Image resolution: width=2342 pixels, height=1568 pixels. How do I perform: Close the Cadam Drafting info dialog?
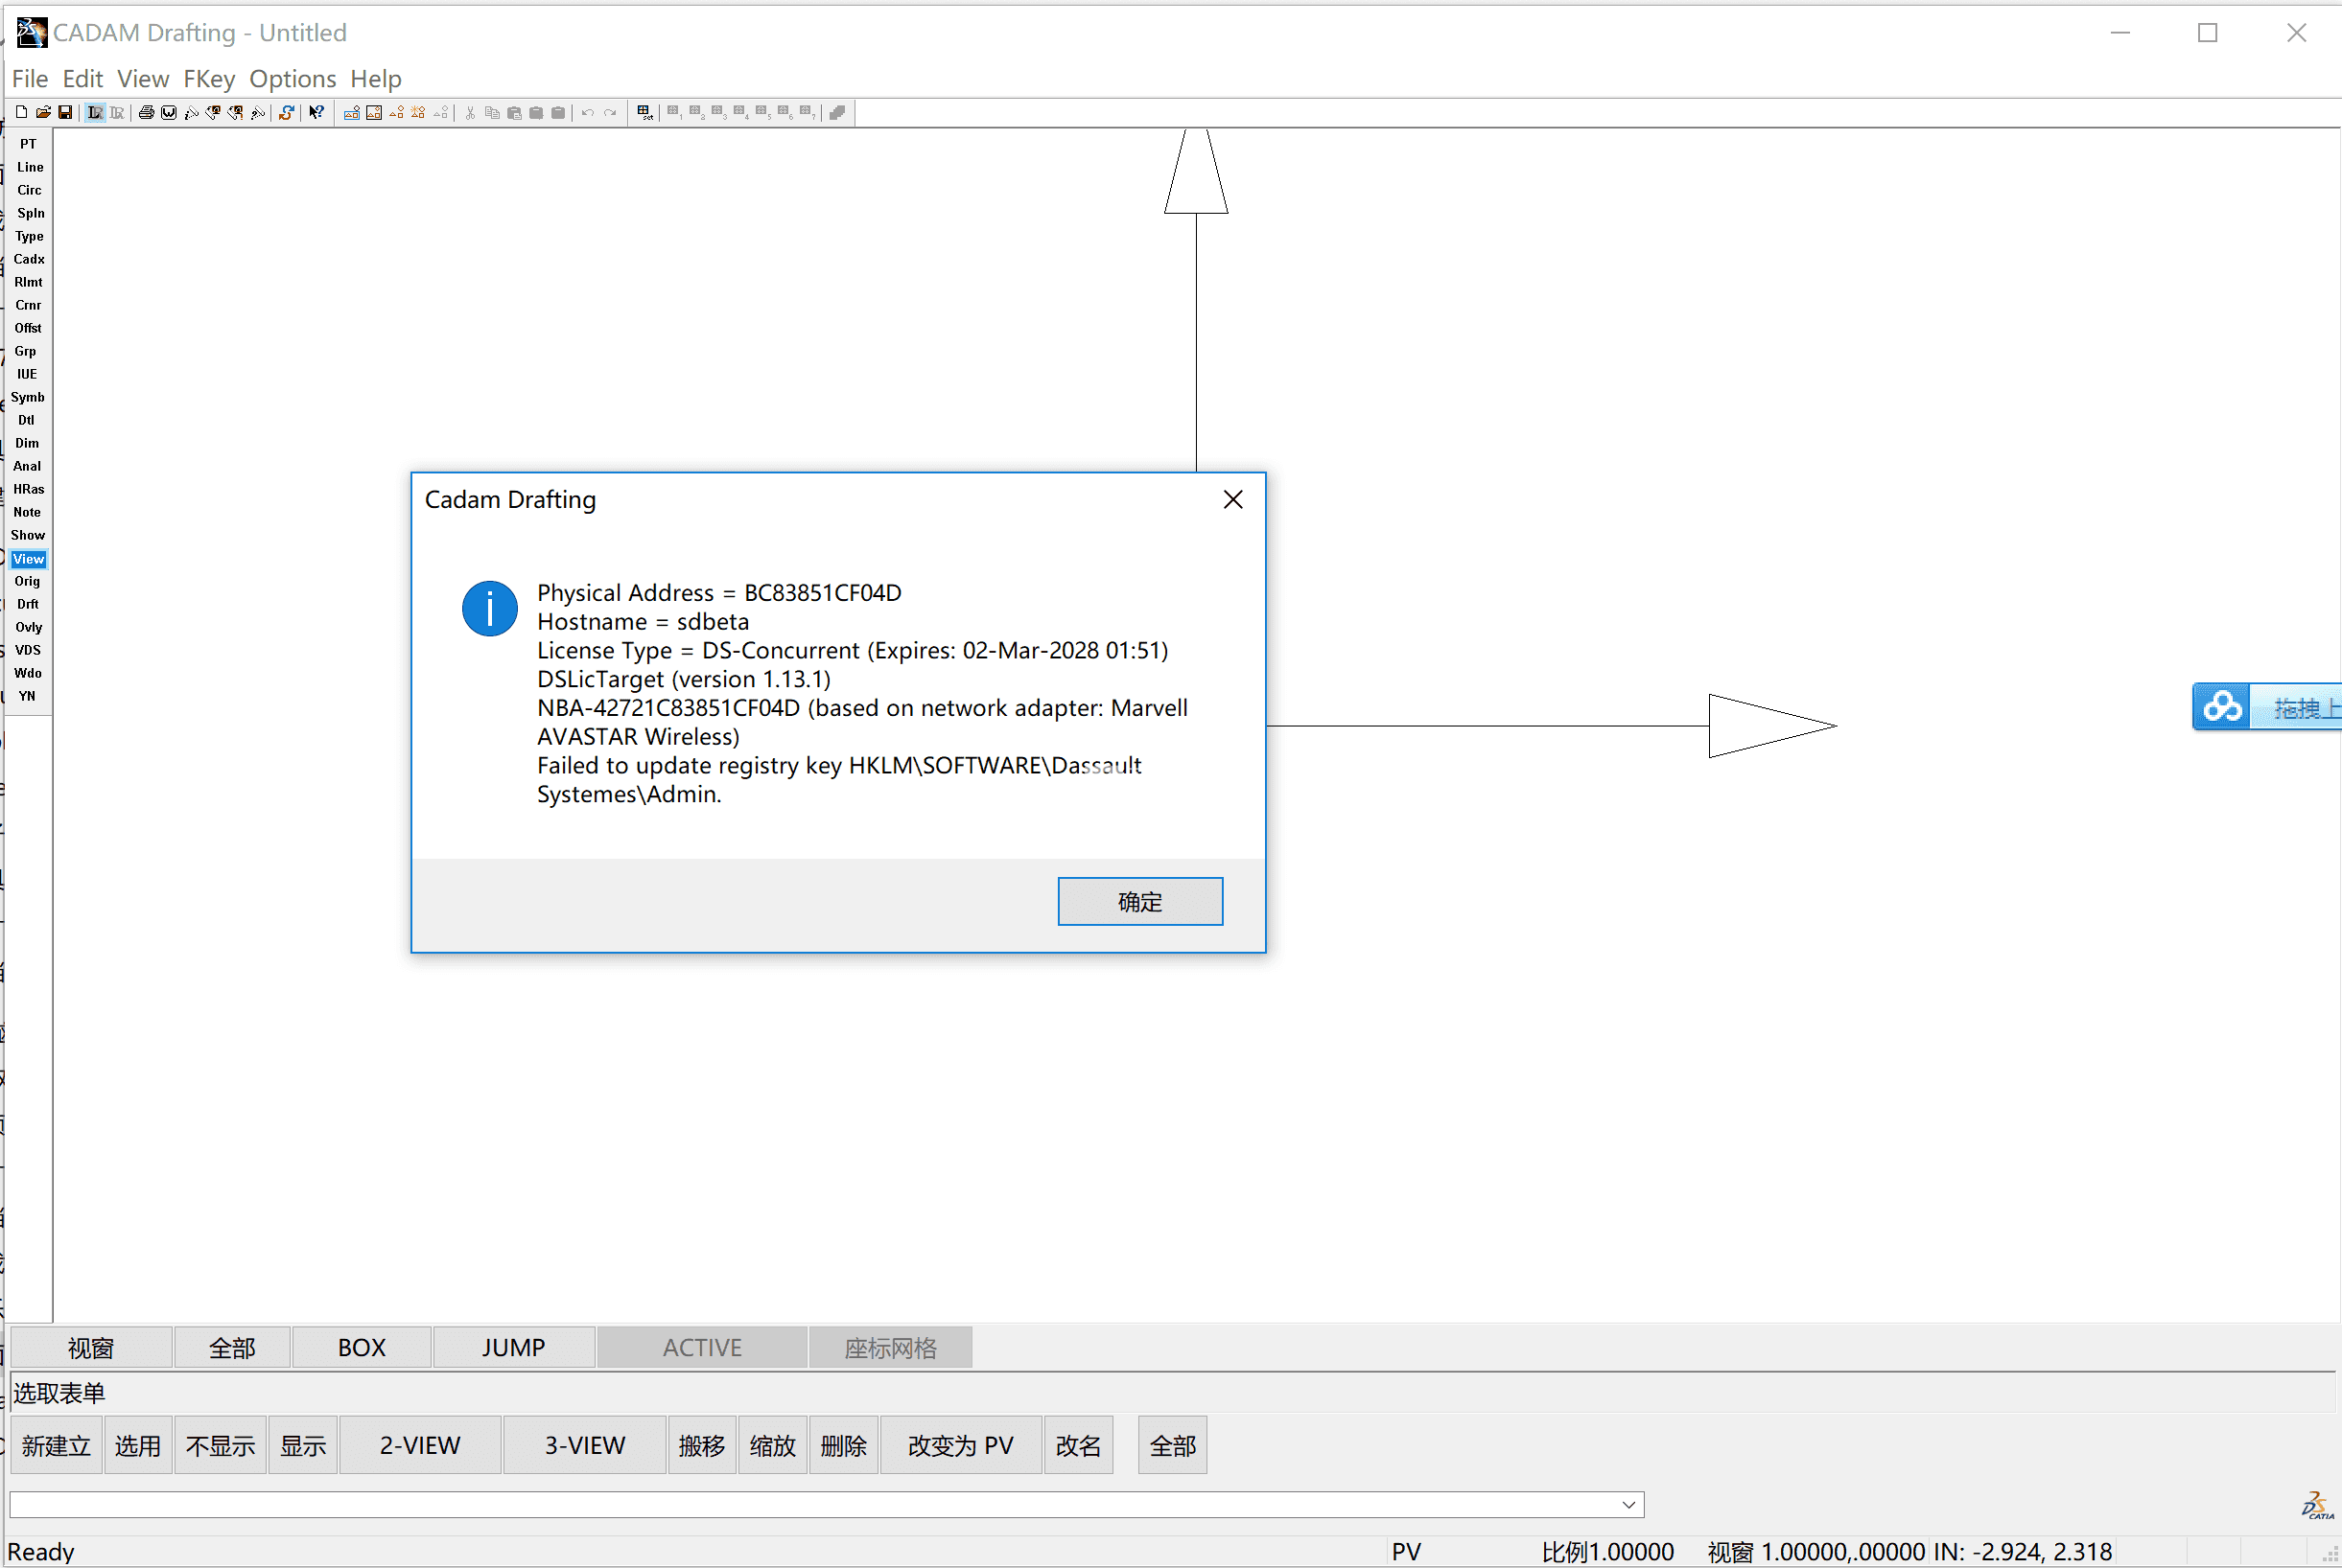[1232, 499]
